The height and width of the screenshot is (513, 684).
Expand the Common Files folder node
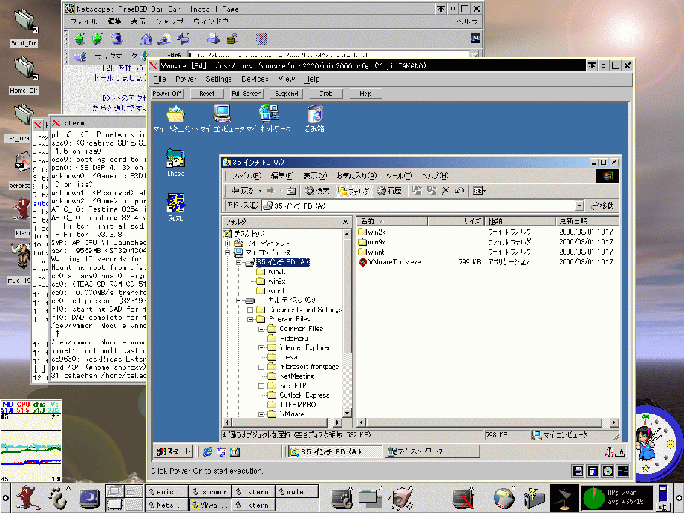[261, 329]
